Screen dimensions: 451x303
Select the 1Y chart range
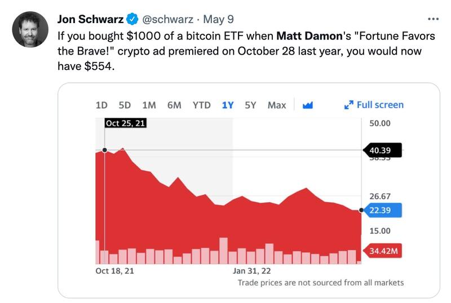(228, 105)
